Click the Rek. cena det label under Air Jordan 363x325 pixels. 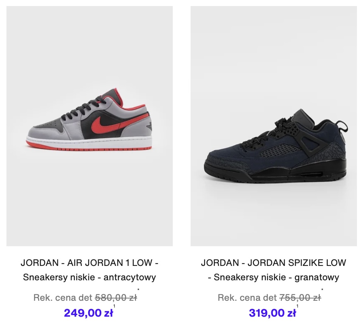(x=63, y=297)
